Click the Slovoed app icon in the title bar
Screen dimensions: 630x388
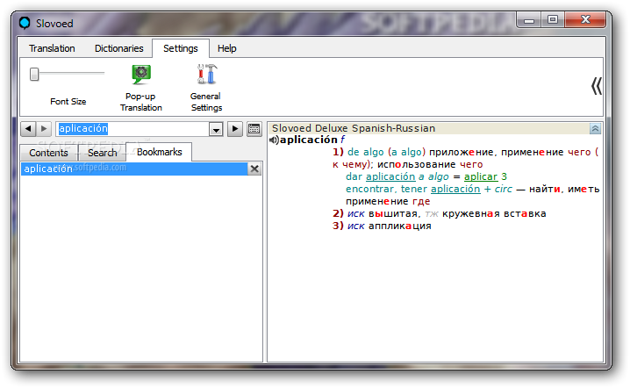(x=25, y=23)
